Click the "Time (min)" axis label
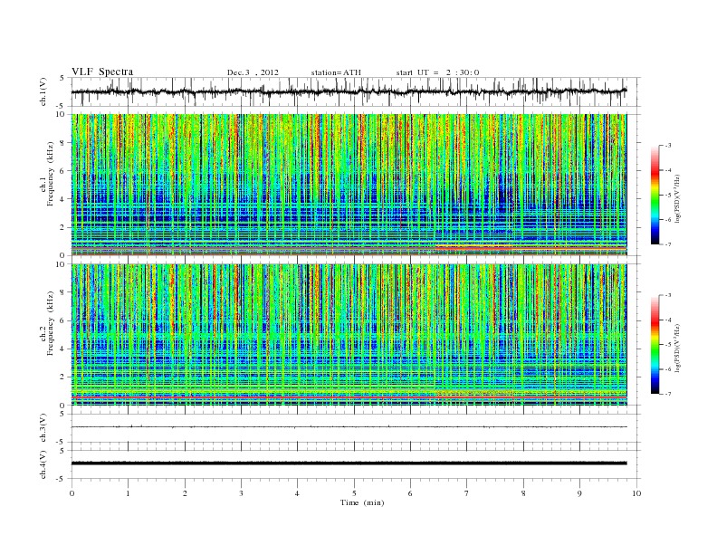717x554 pixels. pyautogui.click(x=362, y=502)
